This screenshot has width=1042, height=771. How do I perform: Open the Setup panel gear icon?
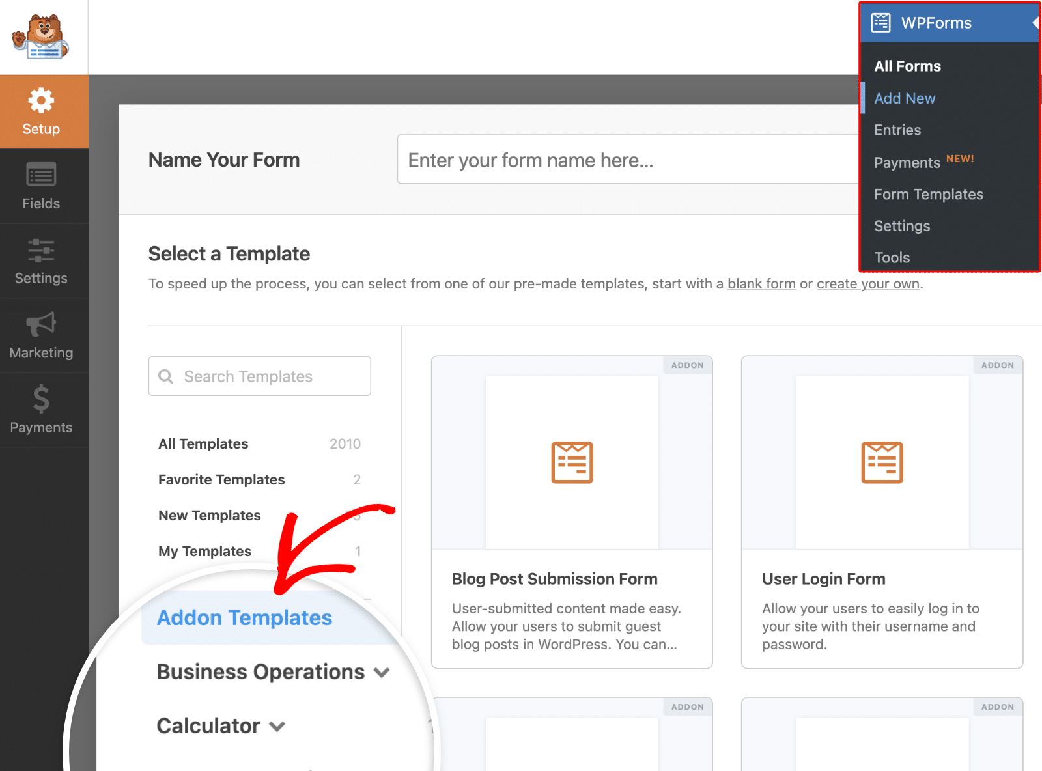pos(41,100)
